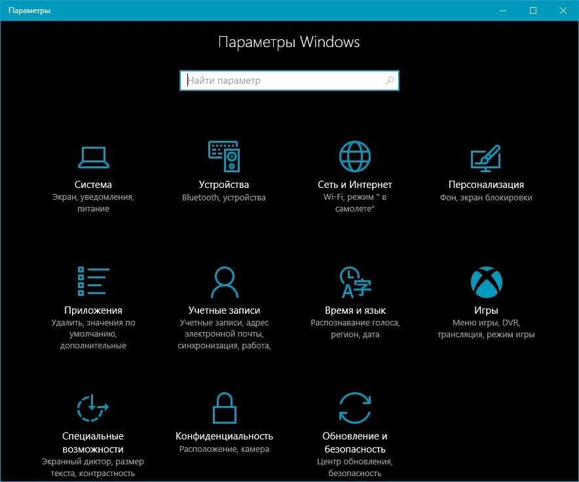Open the Игры Xbox icon
The height and width of the screenshot is (482, 579).
[x=486, y=282]
